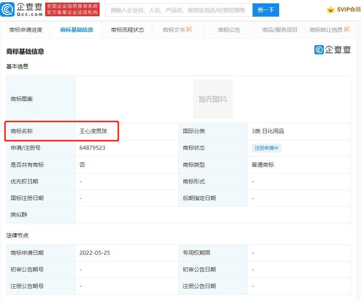Screen dimensions: 361x301
Task: Click the 商标状态 label cell
Action: [213, 148]
